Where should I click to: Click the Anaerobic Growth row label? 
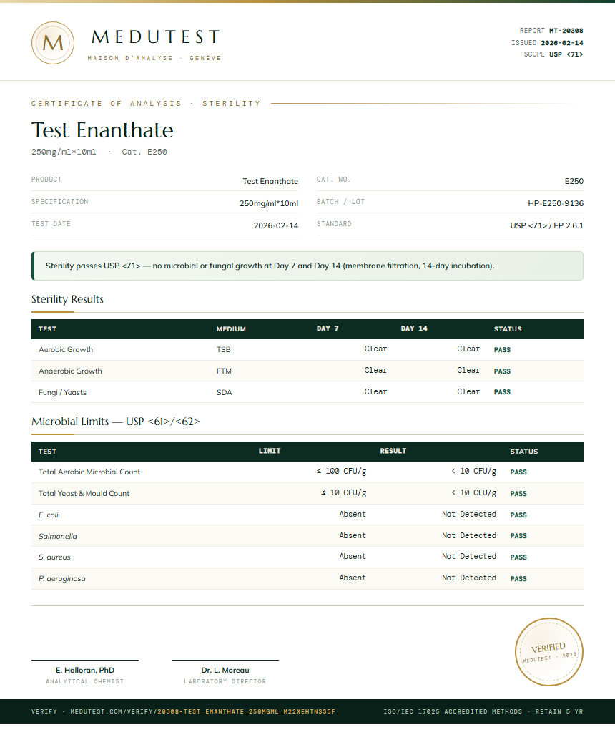70,371
